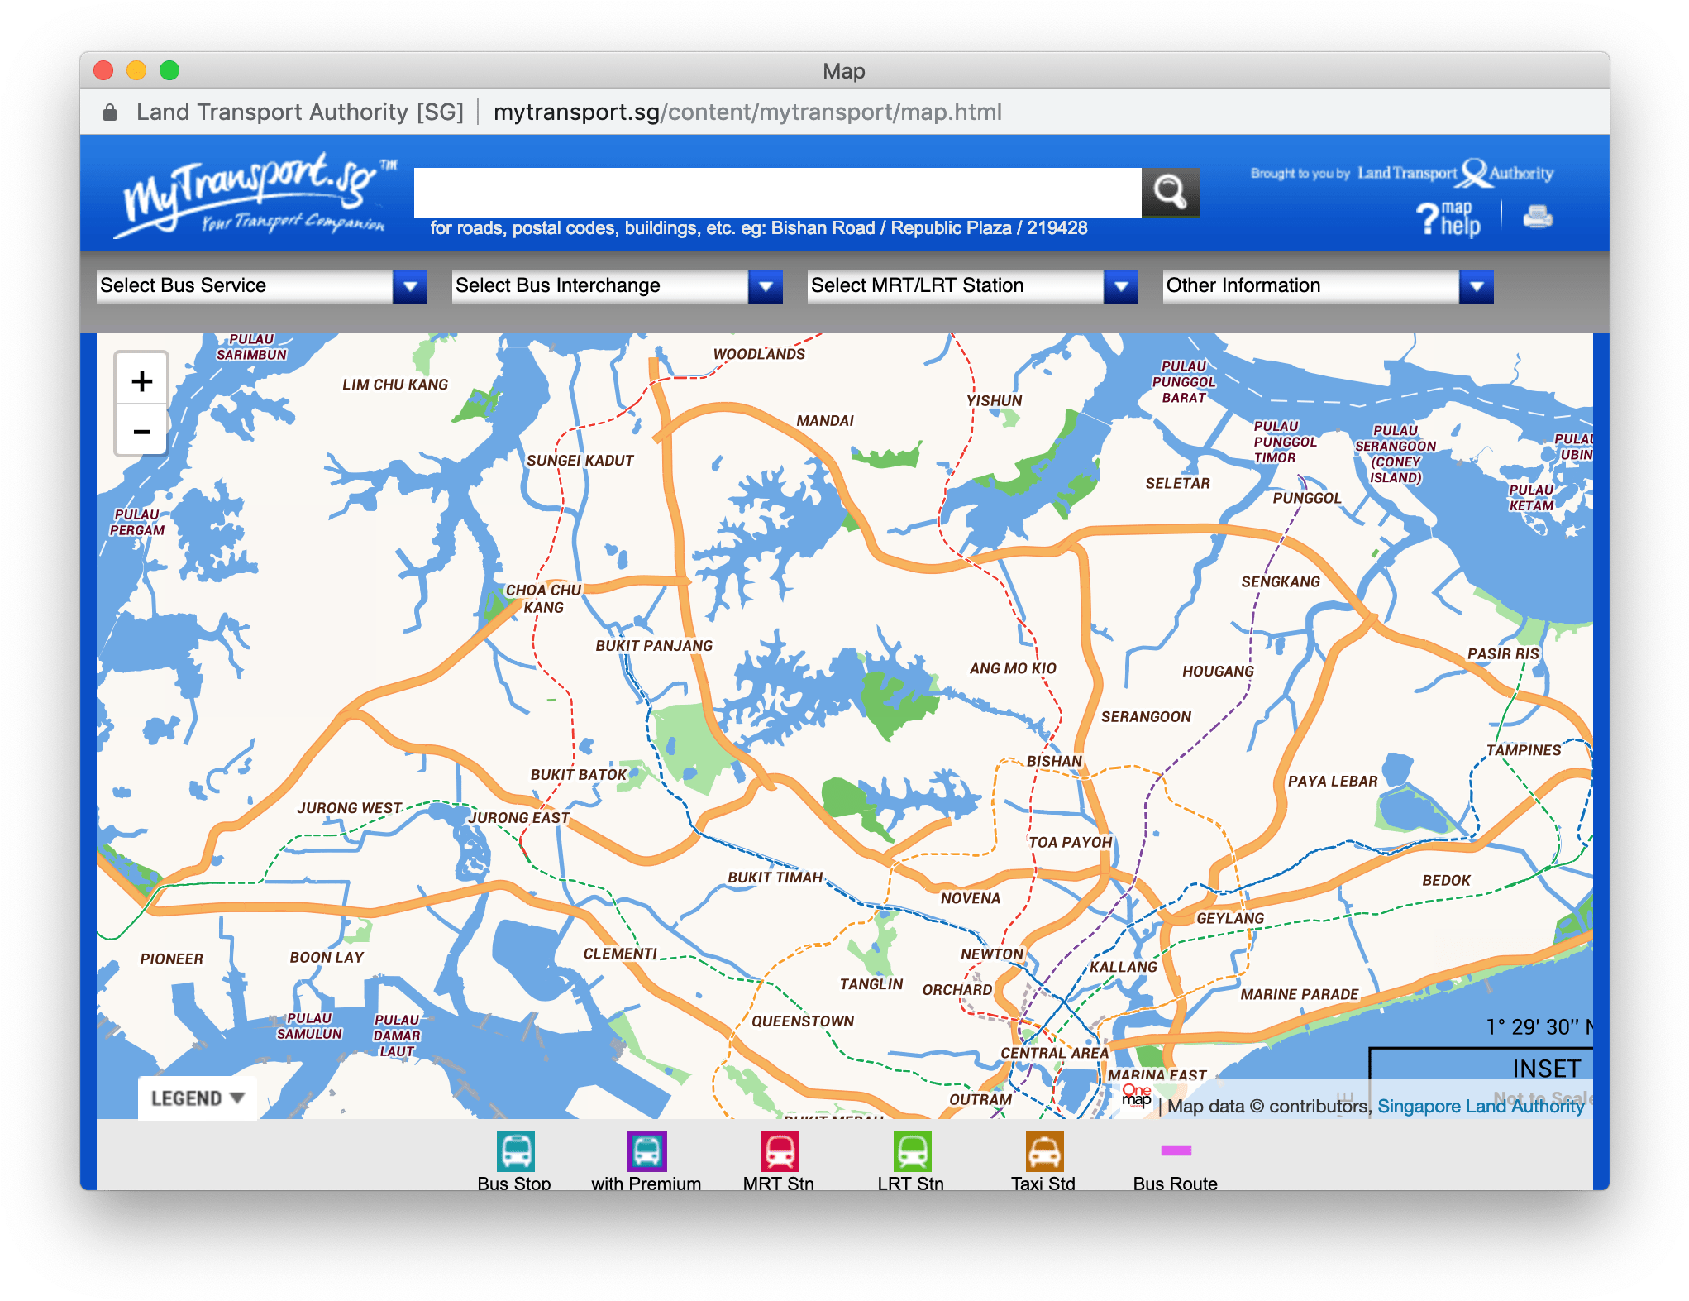The height and width of the screenshot is (1301, 1689).
Task: Zoom in with the plus button
Action: [142, 380]
